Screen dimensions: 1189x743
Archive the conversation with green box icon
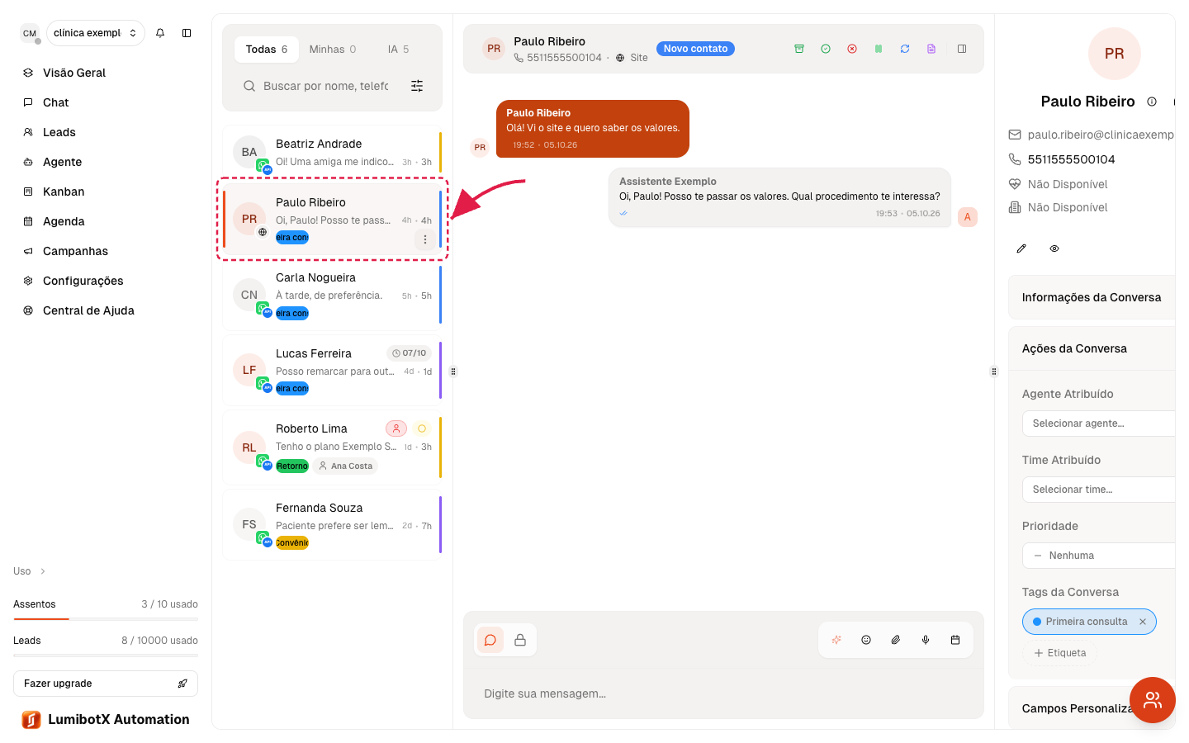[x=799, y=49]
